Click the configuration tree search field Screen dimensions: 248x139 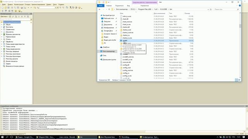click(15, 19)
